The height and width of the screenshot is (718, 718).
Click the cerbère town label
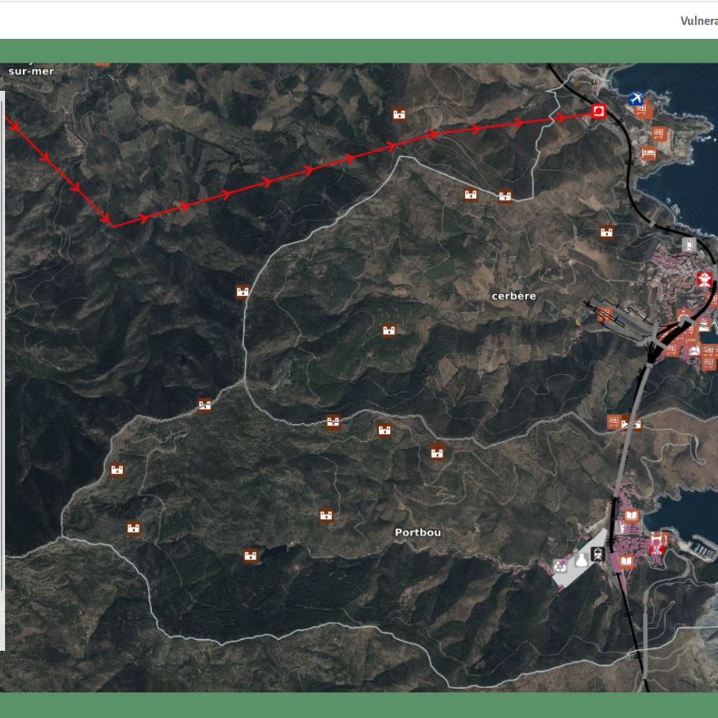pos(513,296)
